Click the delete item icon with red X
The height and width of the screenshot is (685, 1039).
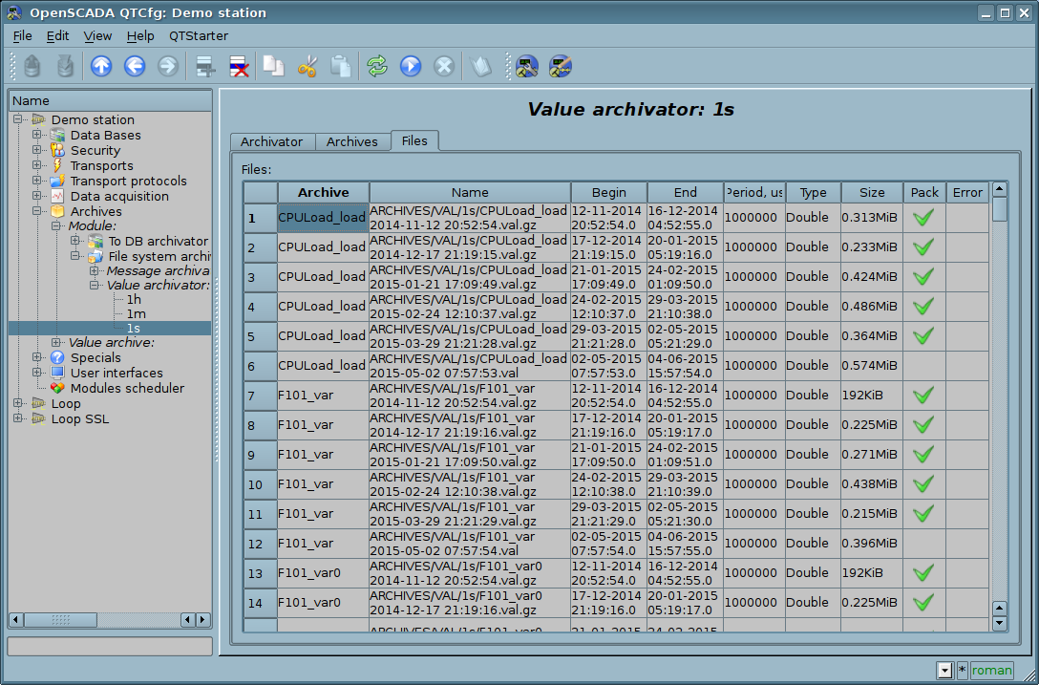(x=239, y=66)
